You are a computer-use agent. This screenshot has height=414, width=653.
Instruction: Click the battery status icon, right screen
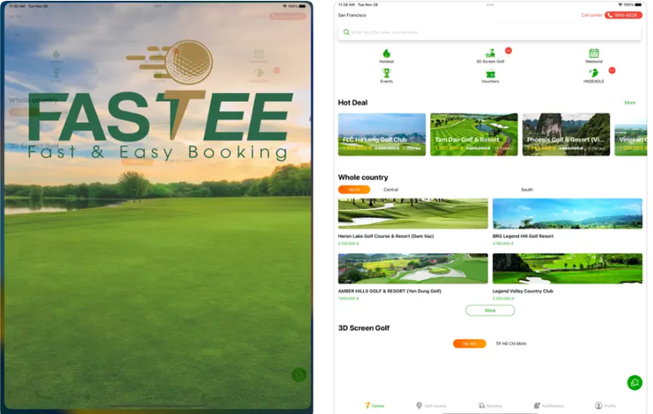pos(638,5)
